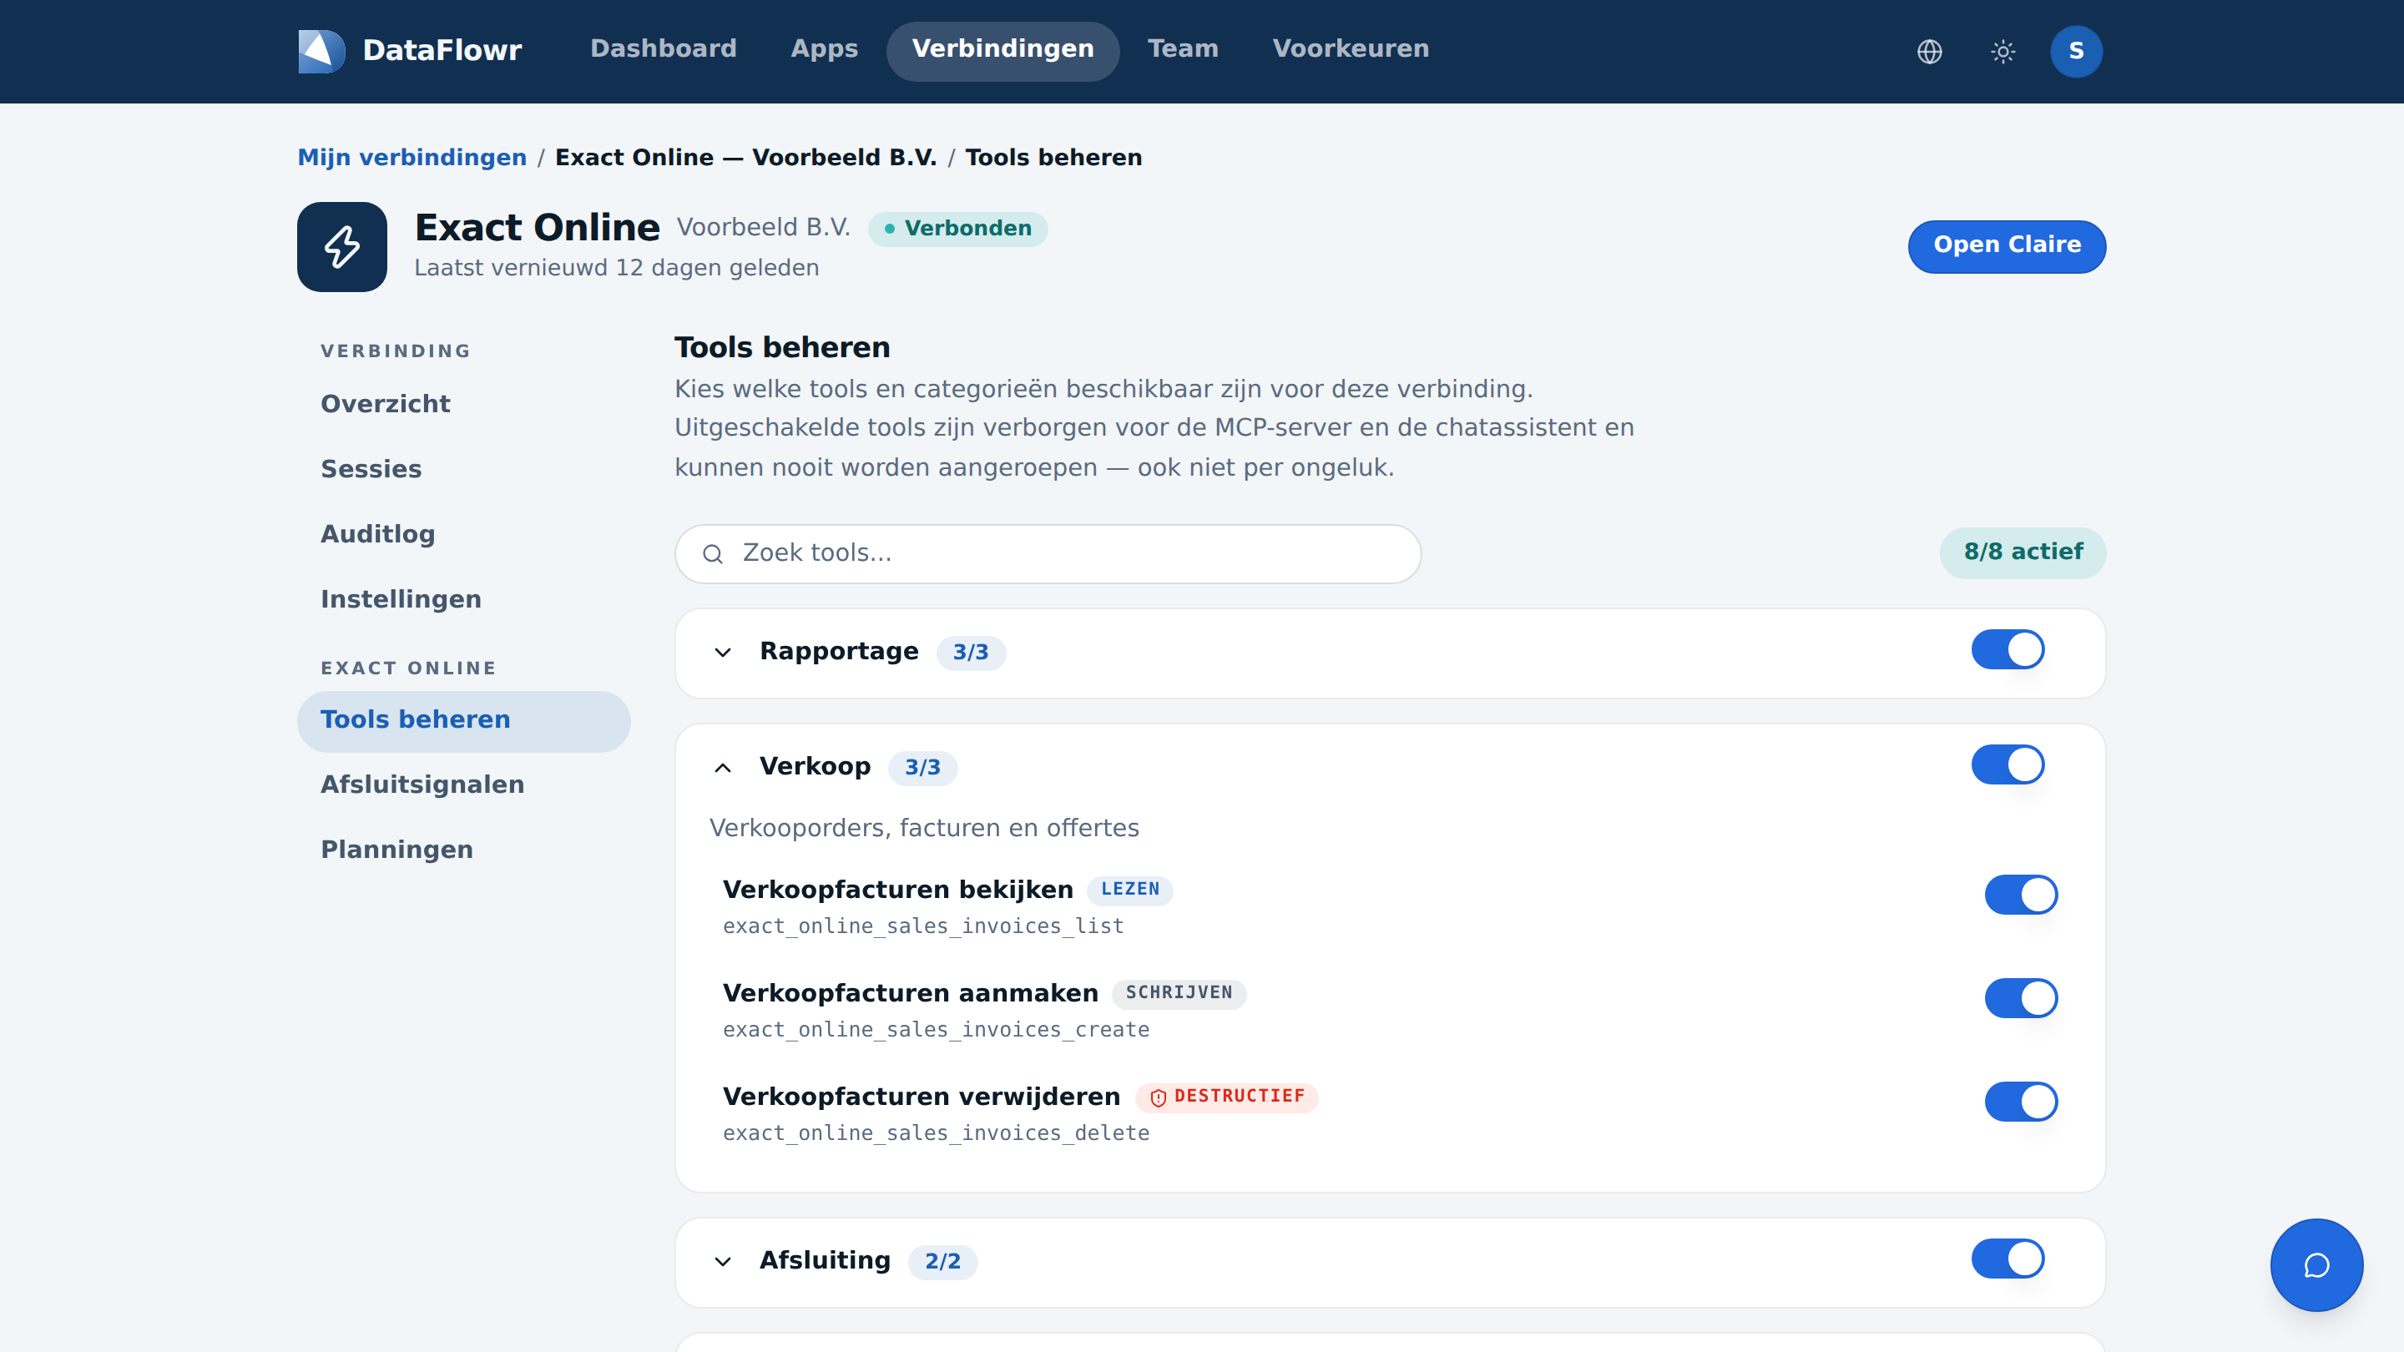The height and width of the screenshot is (1352, 2404).
Task: Click the LEZEN tag
Action: point(1129,890)
